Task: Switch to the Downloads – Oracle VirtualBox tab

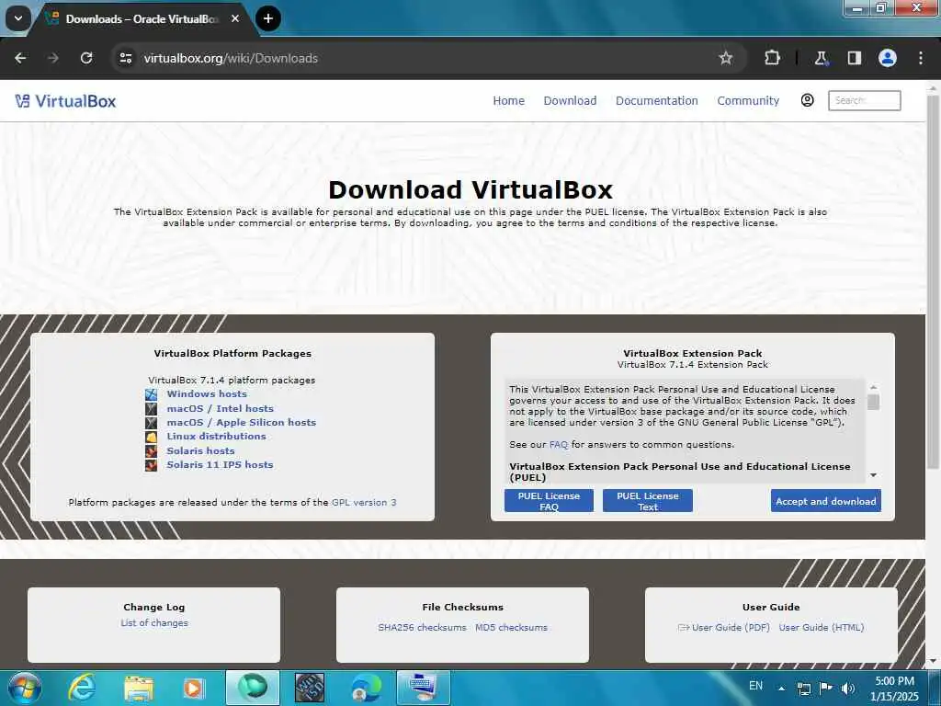Action: click(141, 19)
